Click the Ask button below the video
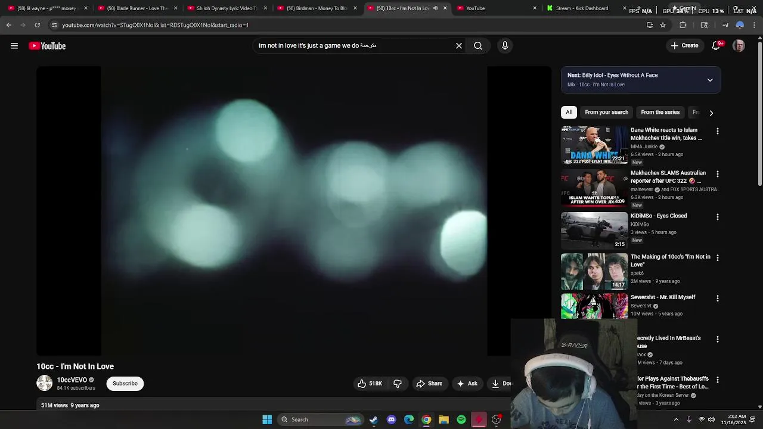The height and width of the screenshot is (429, 763). tap(467, 384)
